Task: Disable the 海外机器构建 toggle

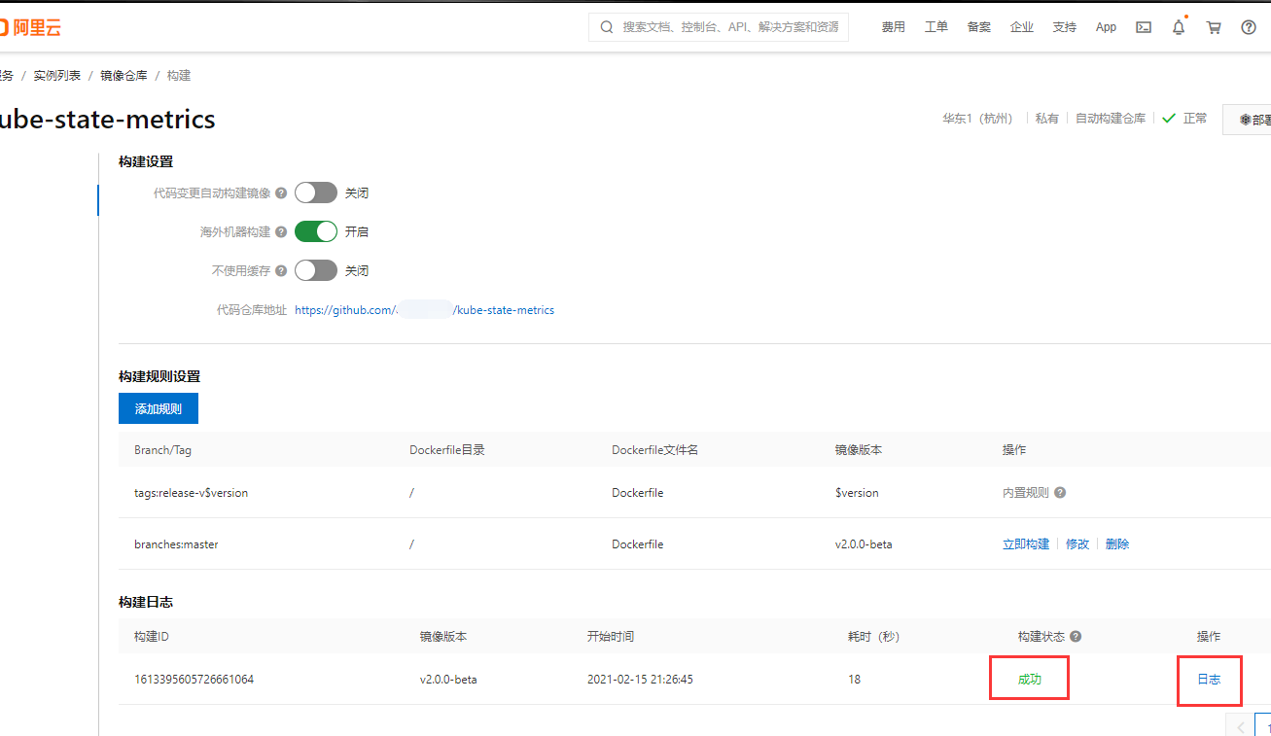Action: coord(315,231)
